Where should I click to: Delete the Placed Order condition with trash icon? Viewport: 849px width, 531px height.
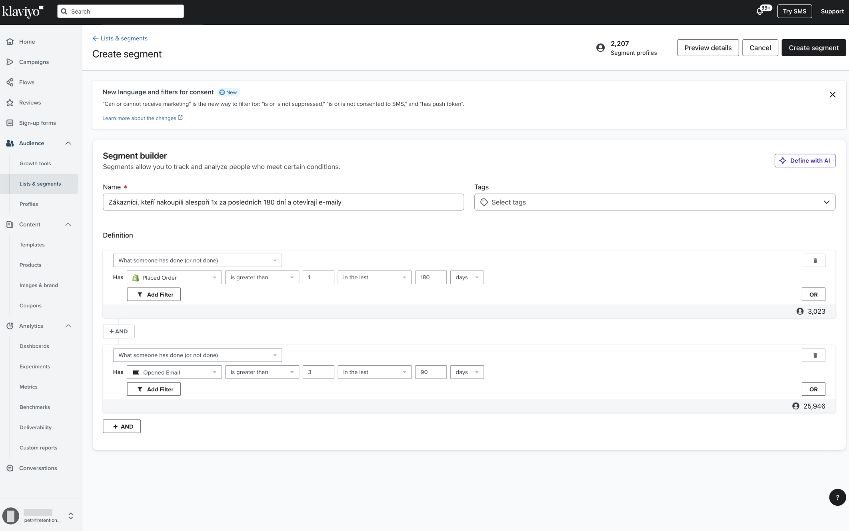pos(813,260)
